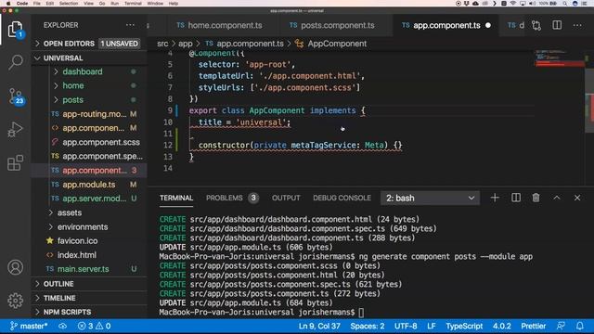594x334 pixels.
Task: Click Prettier in the status bar
Action: click(533, 326)
